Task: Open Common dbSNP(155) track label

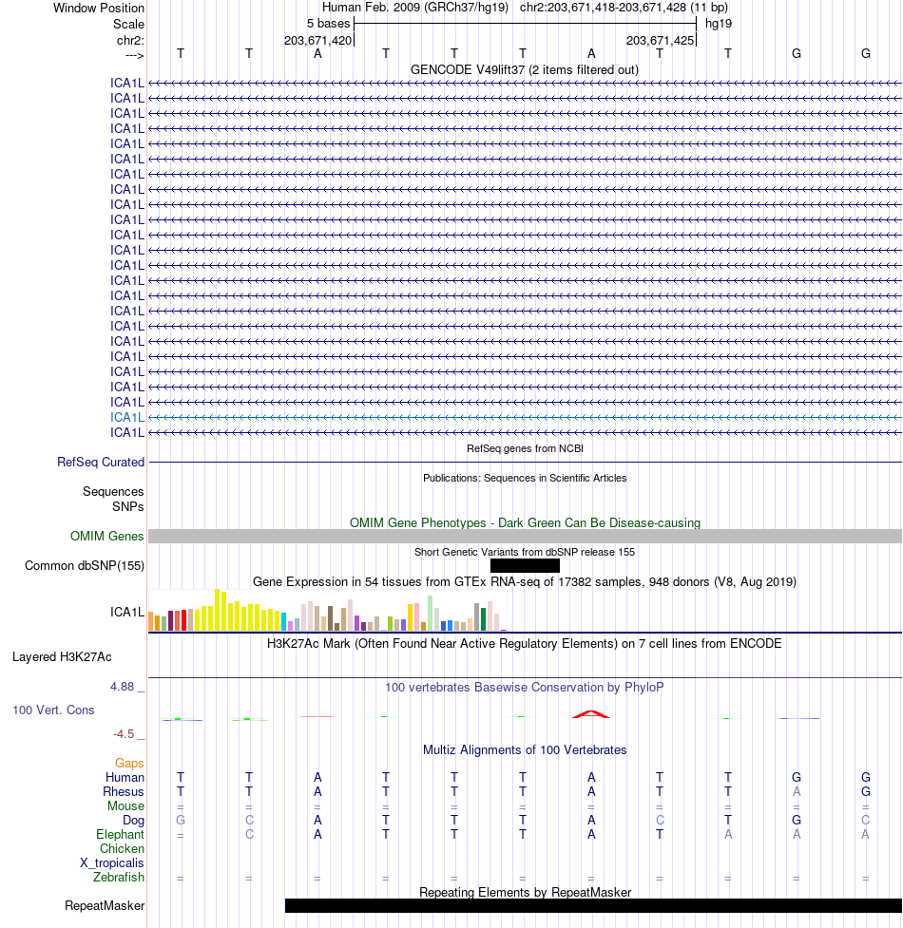Action: click(85, 566)
